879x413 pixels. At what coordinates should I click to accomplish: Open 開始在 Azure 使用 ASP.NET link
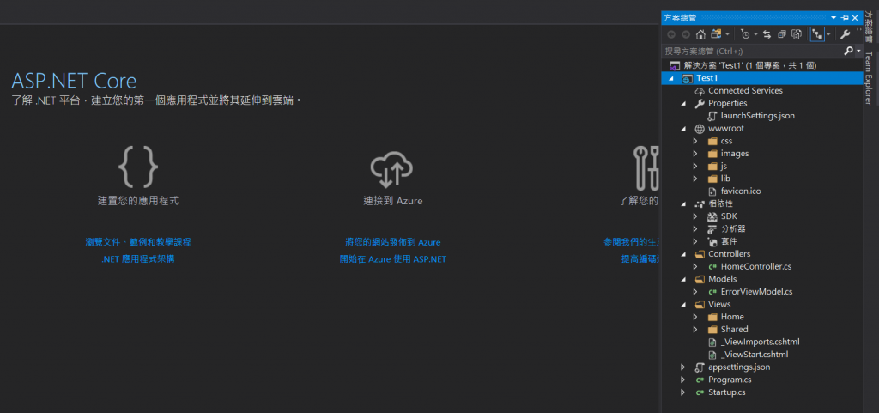(x=393, y=259)
